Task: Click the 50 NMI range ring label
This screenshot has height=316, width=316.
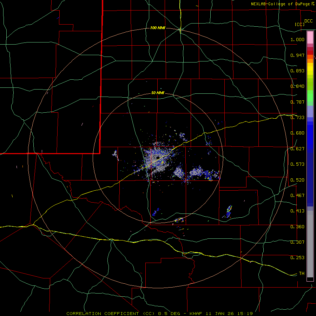Action: 158,93
